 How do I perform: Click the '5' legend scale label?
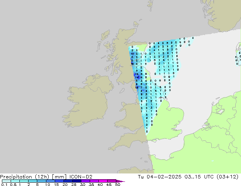pyautogui.click(x=37, y=184)
